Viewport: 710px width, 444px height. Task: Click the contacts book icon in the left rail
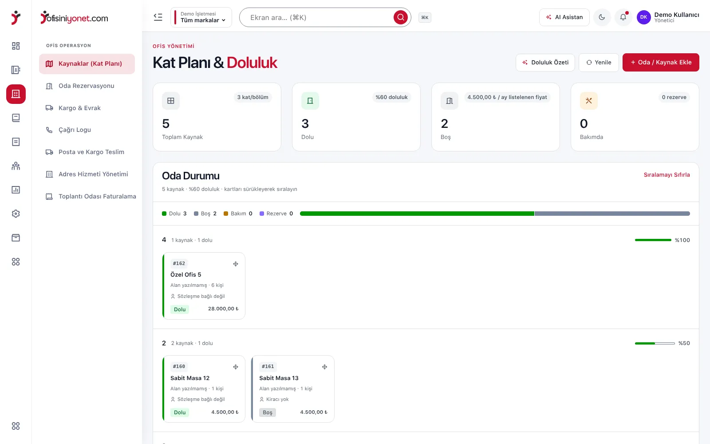pyautogui.click(x=16, y=70)
